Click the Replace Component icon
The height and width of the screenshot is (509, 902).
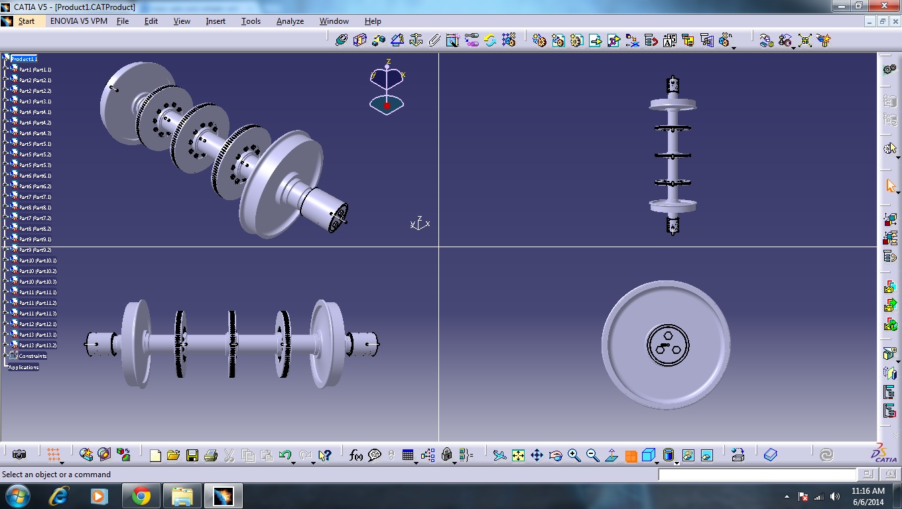click(632, 40)
